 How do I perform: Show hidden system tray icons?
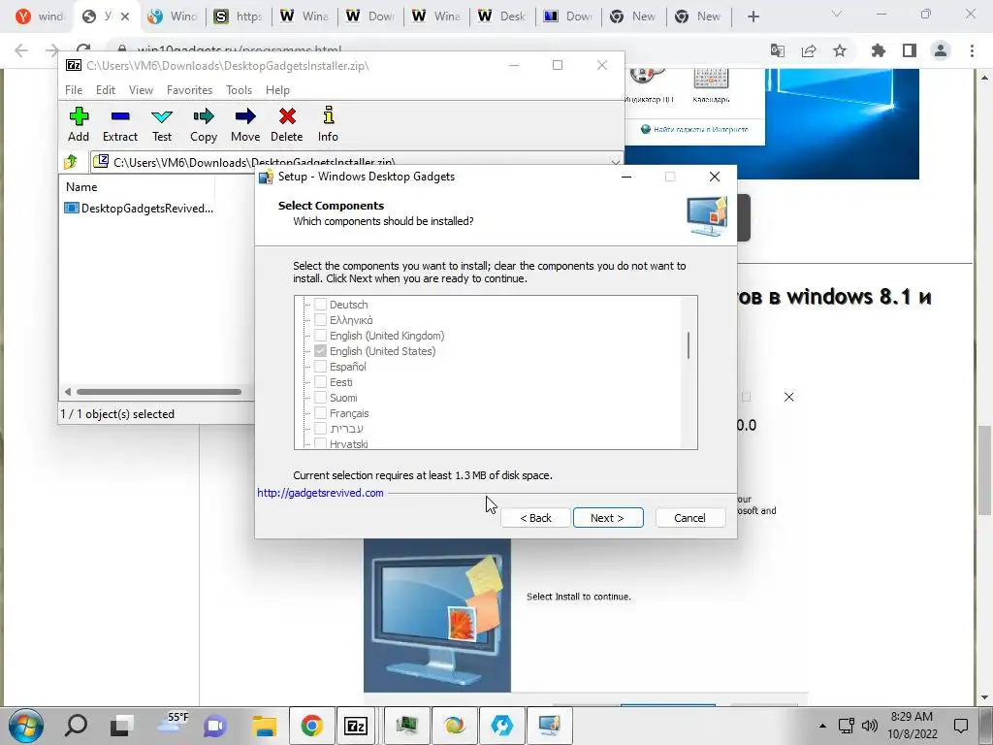point(822,726)
